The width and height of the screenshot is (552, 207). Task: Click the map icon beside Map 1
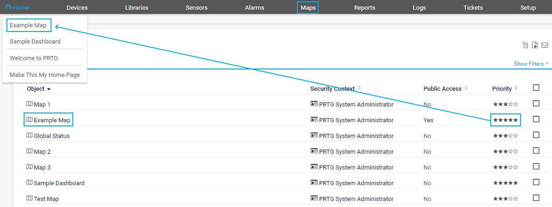pos(30,104)
